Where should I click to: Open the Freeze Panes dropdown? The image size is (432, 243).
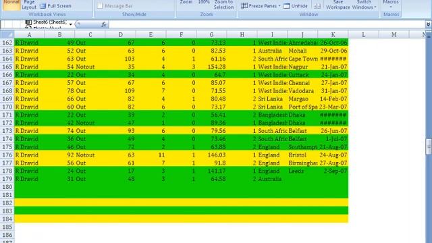(x=261, y=6)
